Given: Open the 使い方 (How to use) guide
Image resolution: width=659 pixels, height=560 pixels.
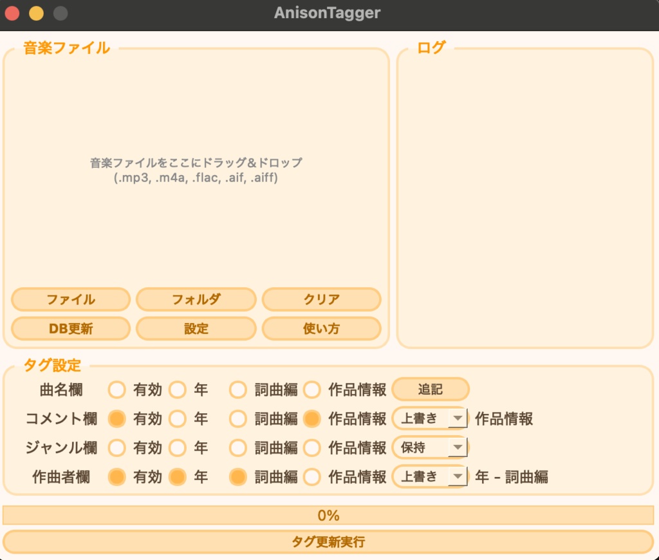Looking at the screenshot, I should coord(321,328).
